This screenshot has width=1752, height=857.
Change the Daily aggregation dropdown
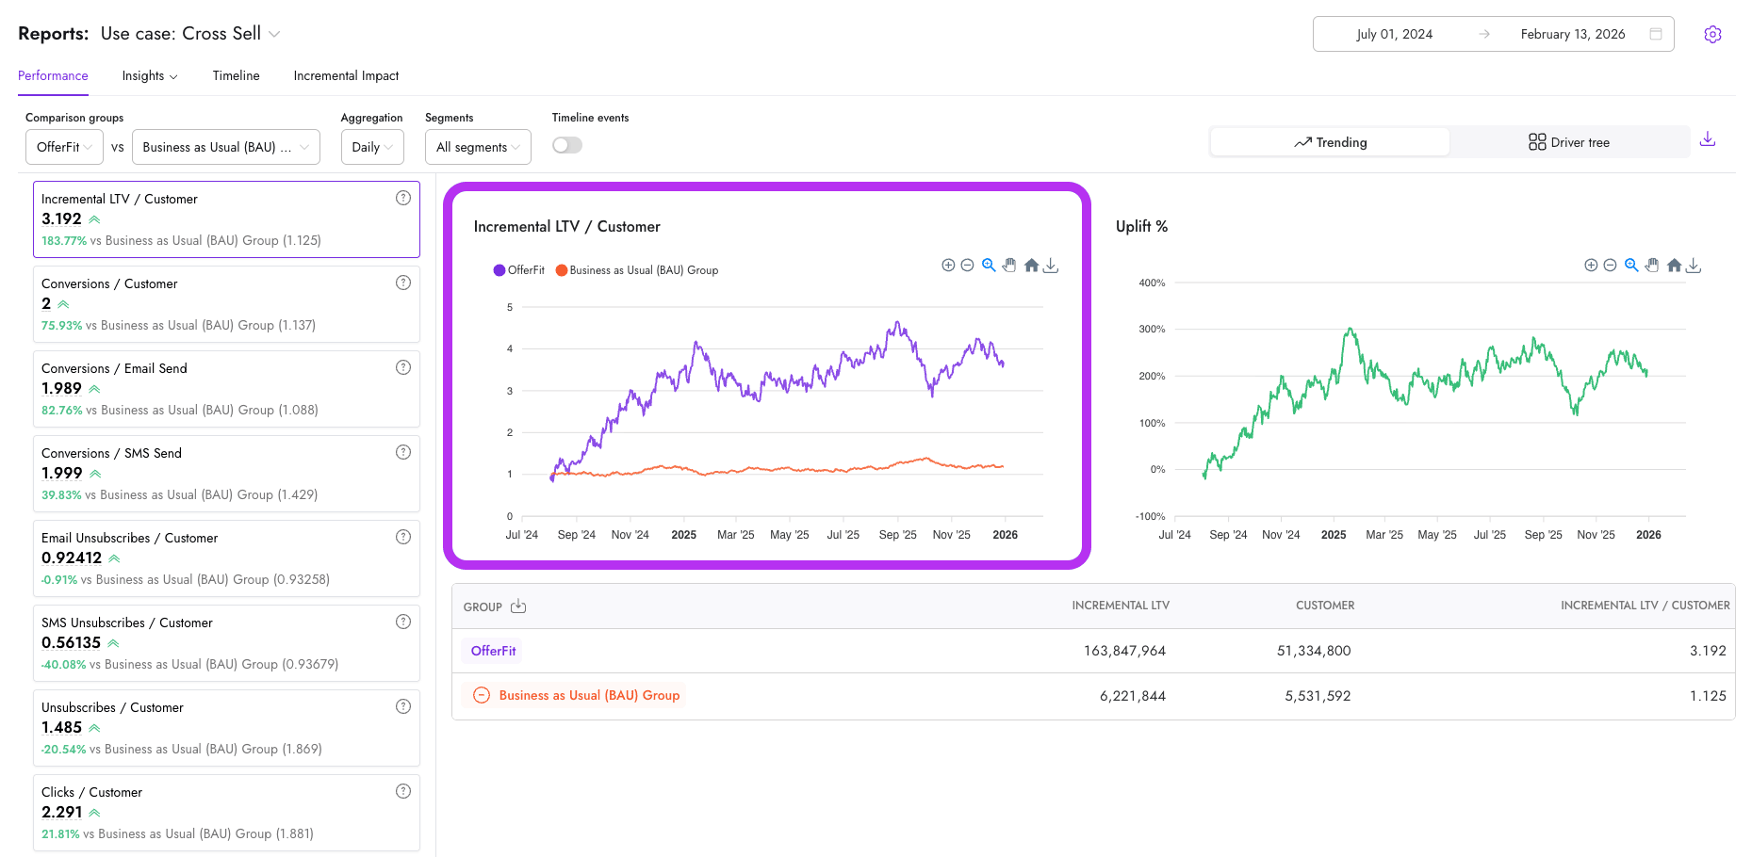tap(371, 147)
